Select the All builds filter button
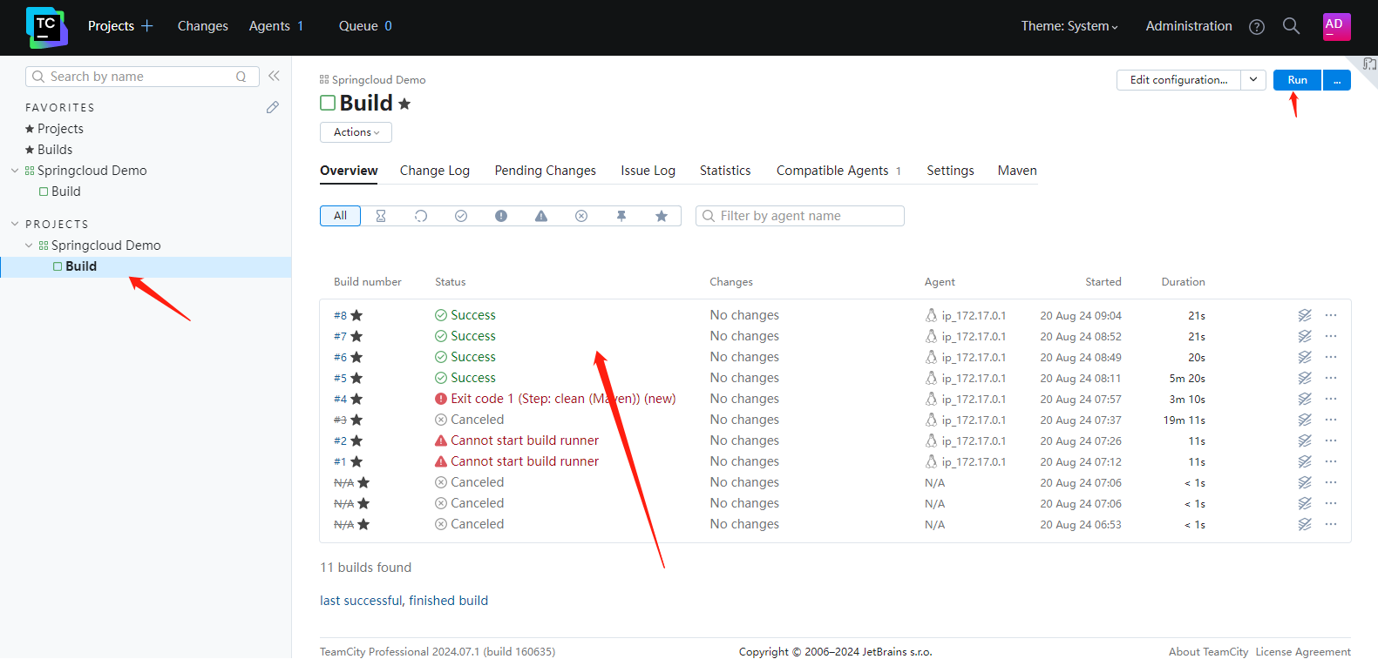1378x659 pixels. (340, 216)
